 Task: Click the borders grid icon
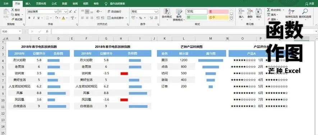47,18
